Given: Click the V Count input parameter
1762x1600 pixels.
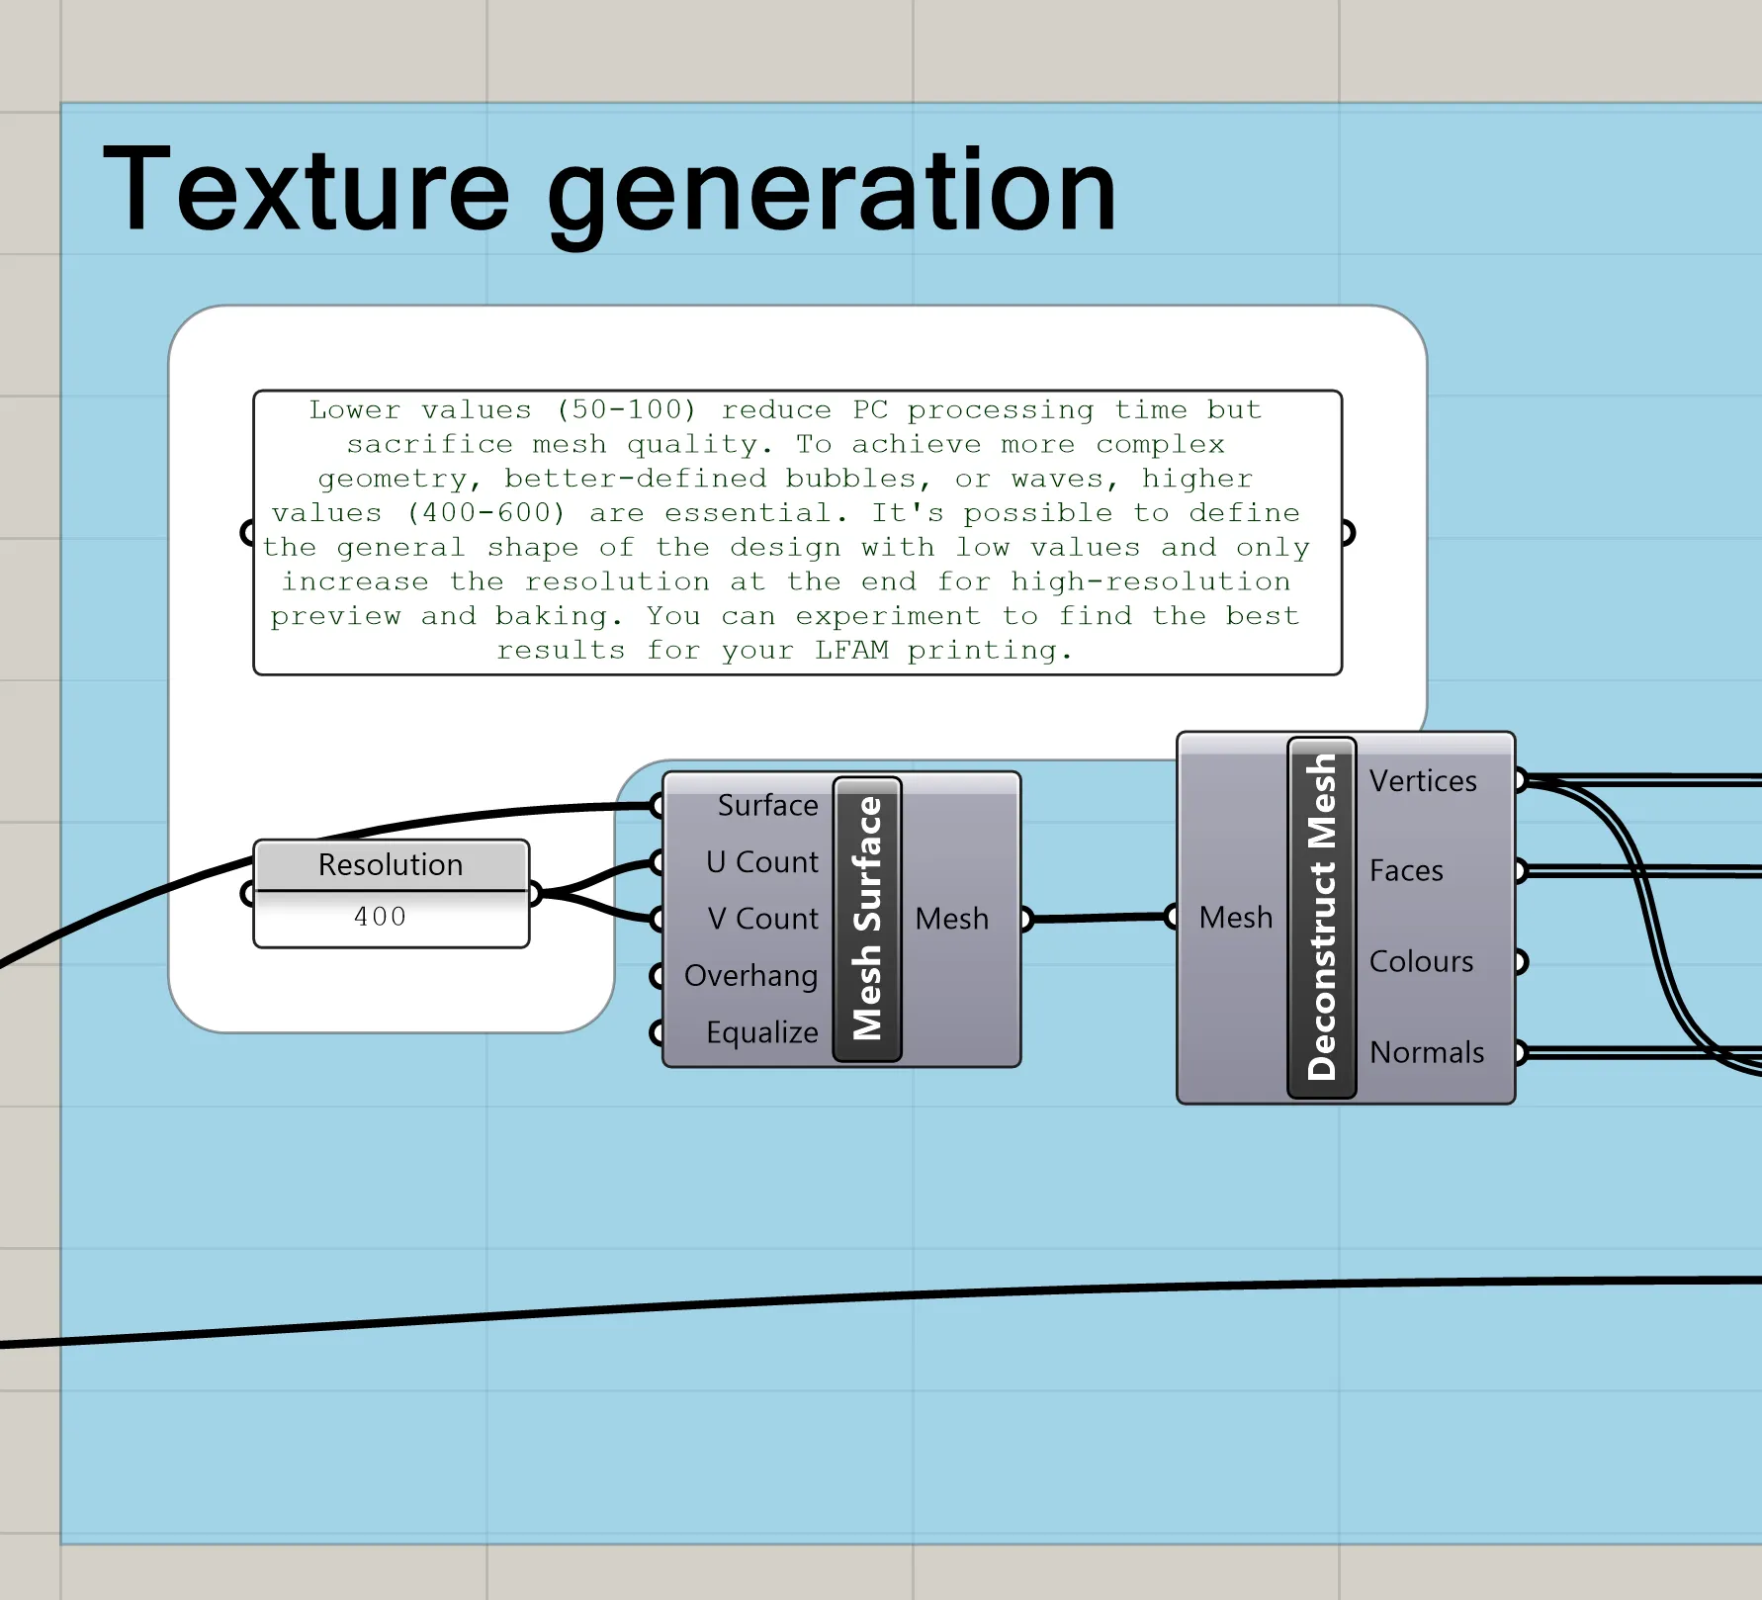Looking at the screenshot, I should pos(762,919).
